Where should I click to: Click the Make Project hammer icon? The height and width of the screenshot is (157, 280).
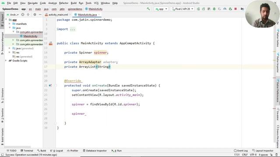tap(148, 9)
